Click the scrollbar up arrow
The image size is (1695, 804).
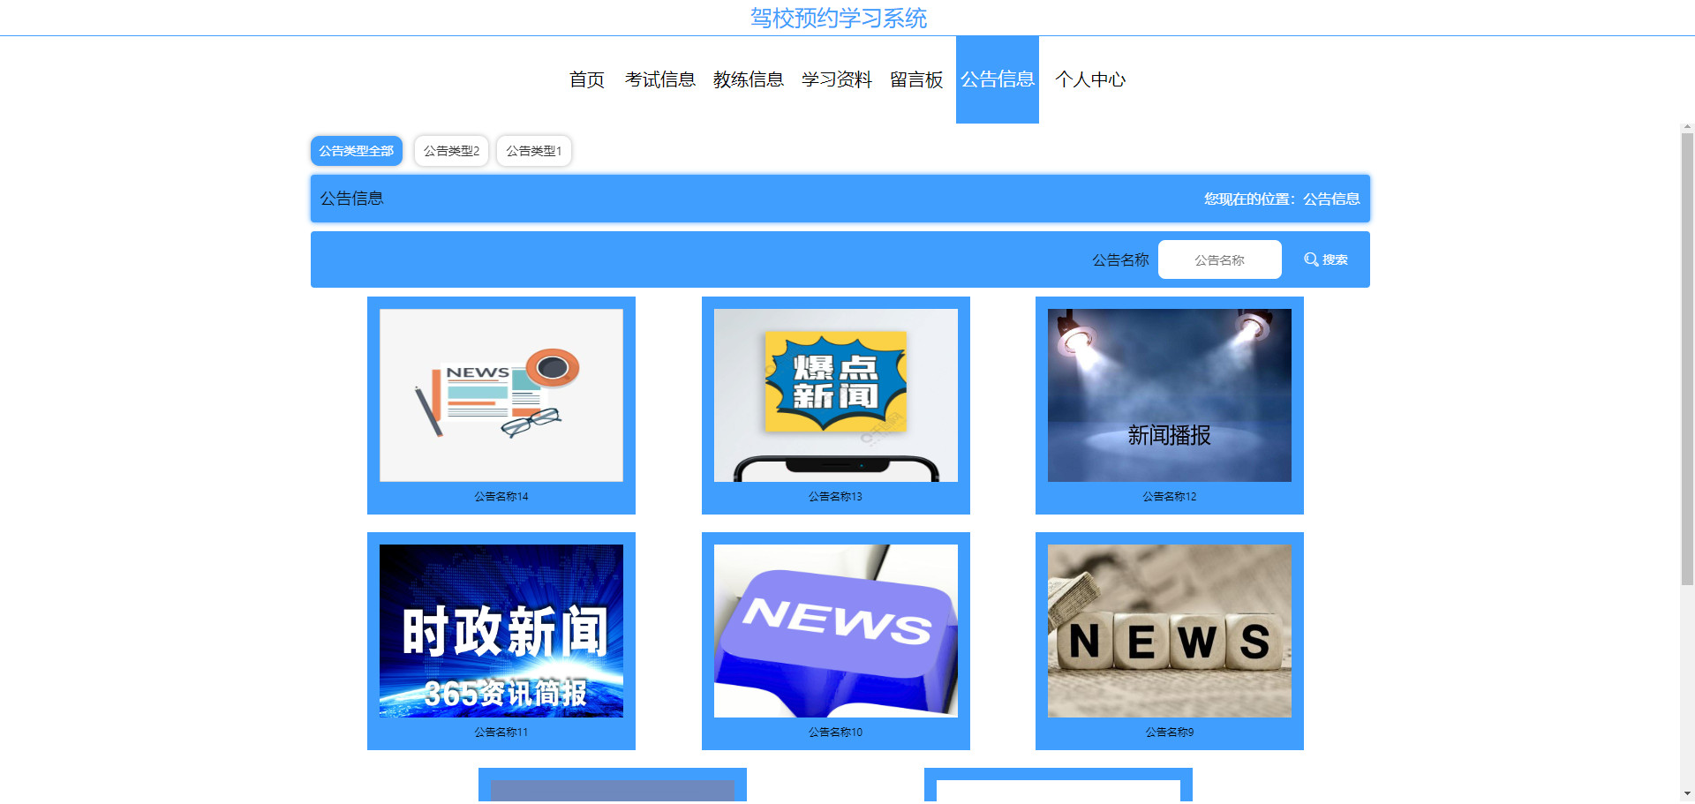click(x=1687, y=128)
